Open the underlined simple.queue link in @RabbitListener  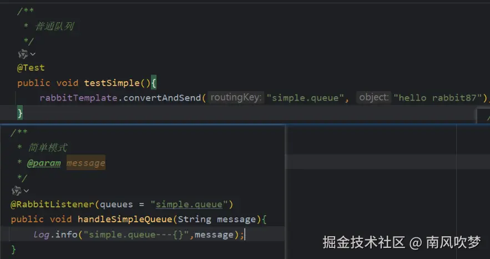[x=189, y=205]
